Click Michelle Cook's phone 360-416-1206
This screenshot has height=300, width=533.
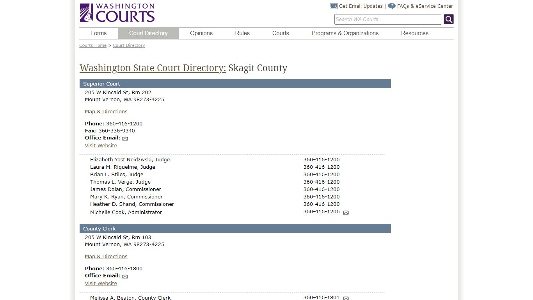tap(322, 212)
